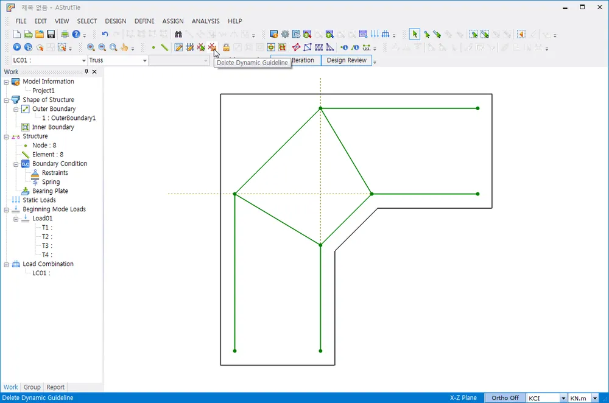Open the HELP menu

[x=235, y=21]
